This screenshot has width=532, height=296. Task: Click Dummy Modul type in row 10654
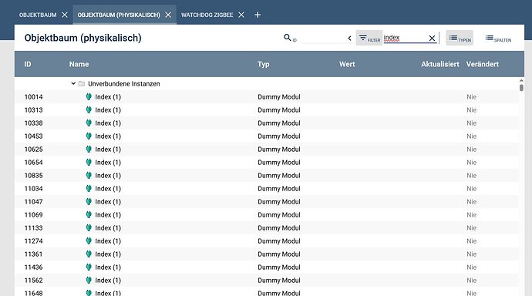point(279,163)
